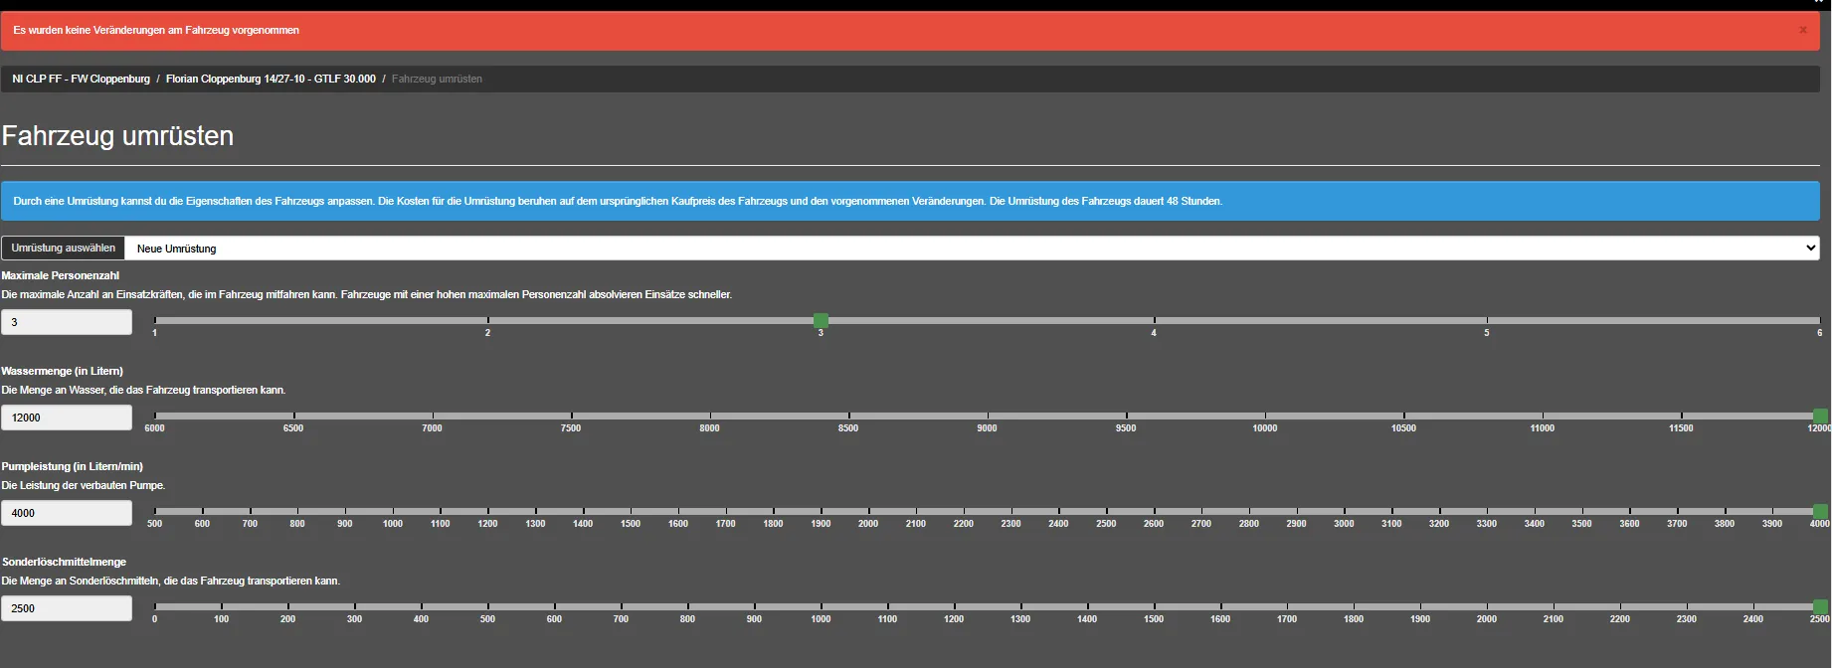Open the NI CLP FF - FW Cloppenburg breadcrumb
Screen dimensions: 1832x668
pyautogui.click(x=81, y=79)
